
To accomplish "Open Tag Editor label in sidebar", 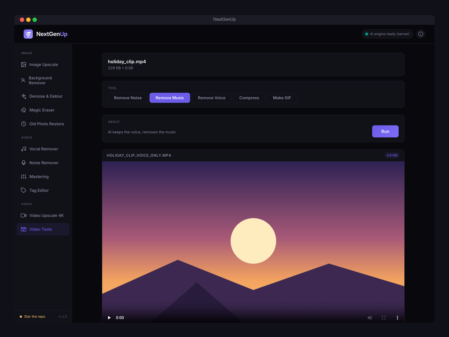I will [39, 190].
